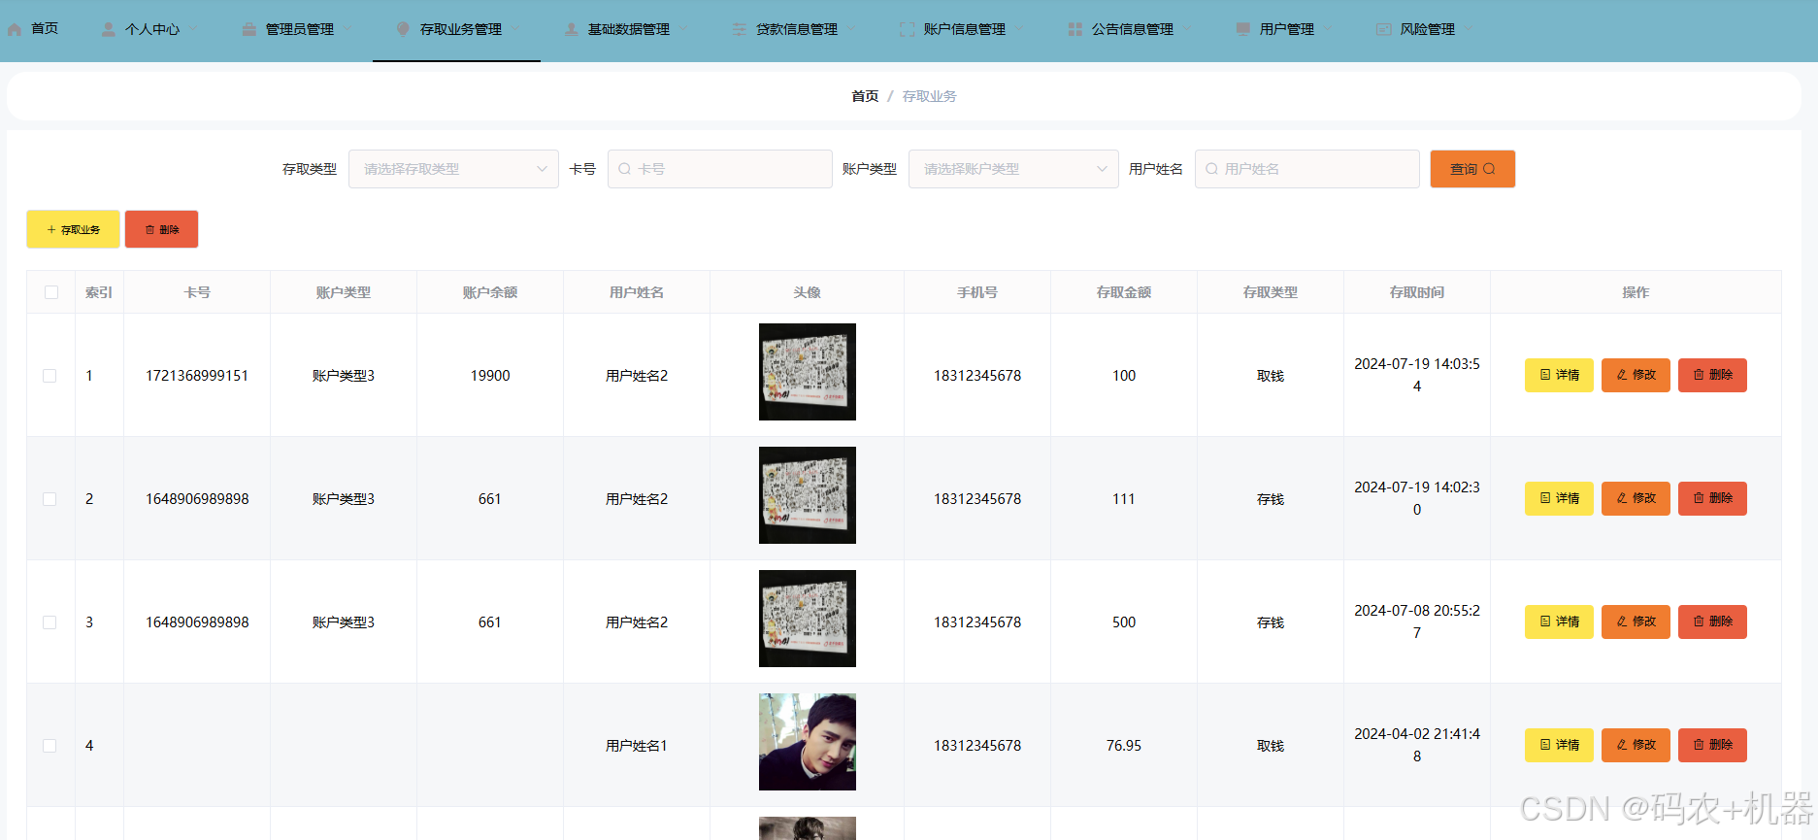Screen dimensions: 1818x840
Task: Click 修改 for row with amount 500
Action: pyautogui.click(x=1636, y=622)
